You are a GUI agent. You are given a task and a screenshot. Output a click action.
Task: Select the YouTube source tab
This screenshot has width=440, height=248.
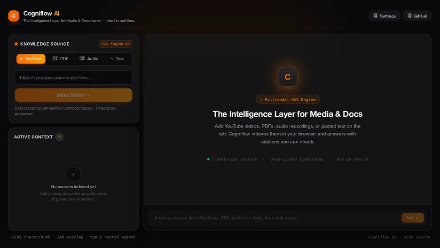click(x=31, y=59)
